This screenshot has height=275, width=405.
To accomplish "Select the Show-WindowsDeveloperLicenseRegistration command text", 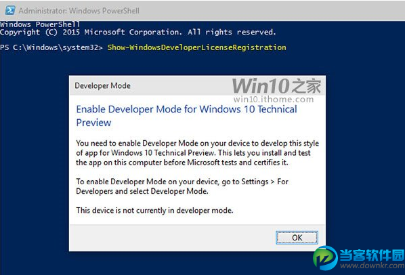I will click(x=197, y=47).
